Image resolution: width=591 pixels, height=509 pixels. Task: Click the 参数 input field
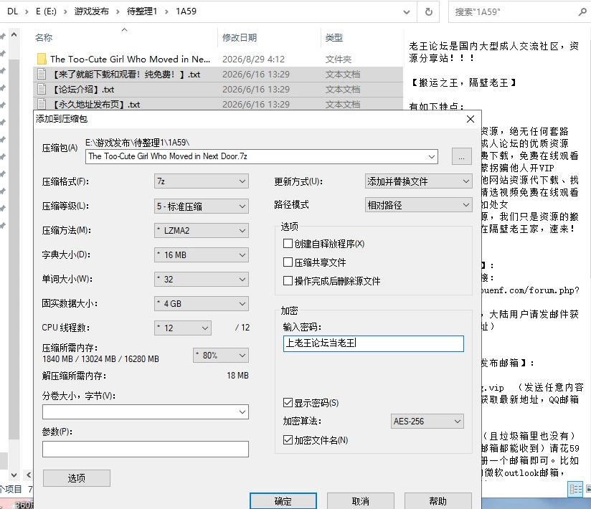click(146, 449)
